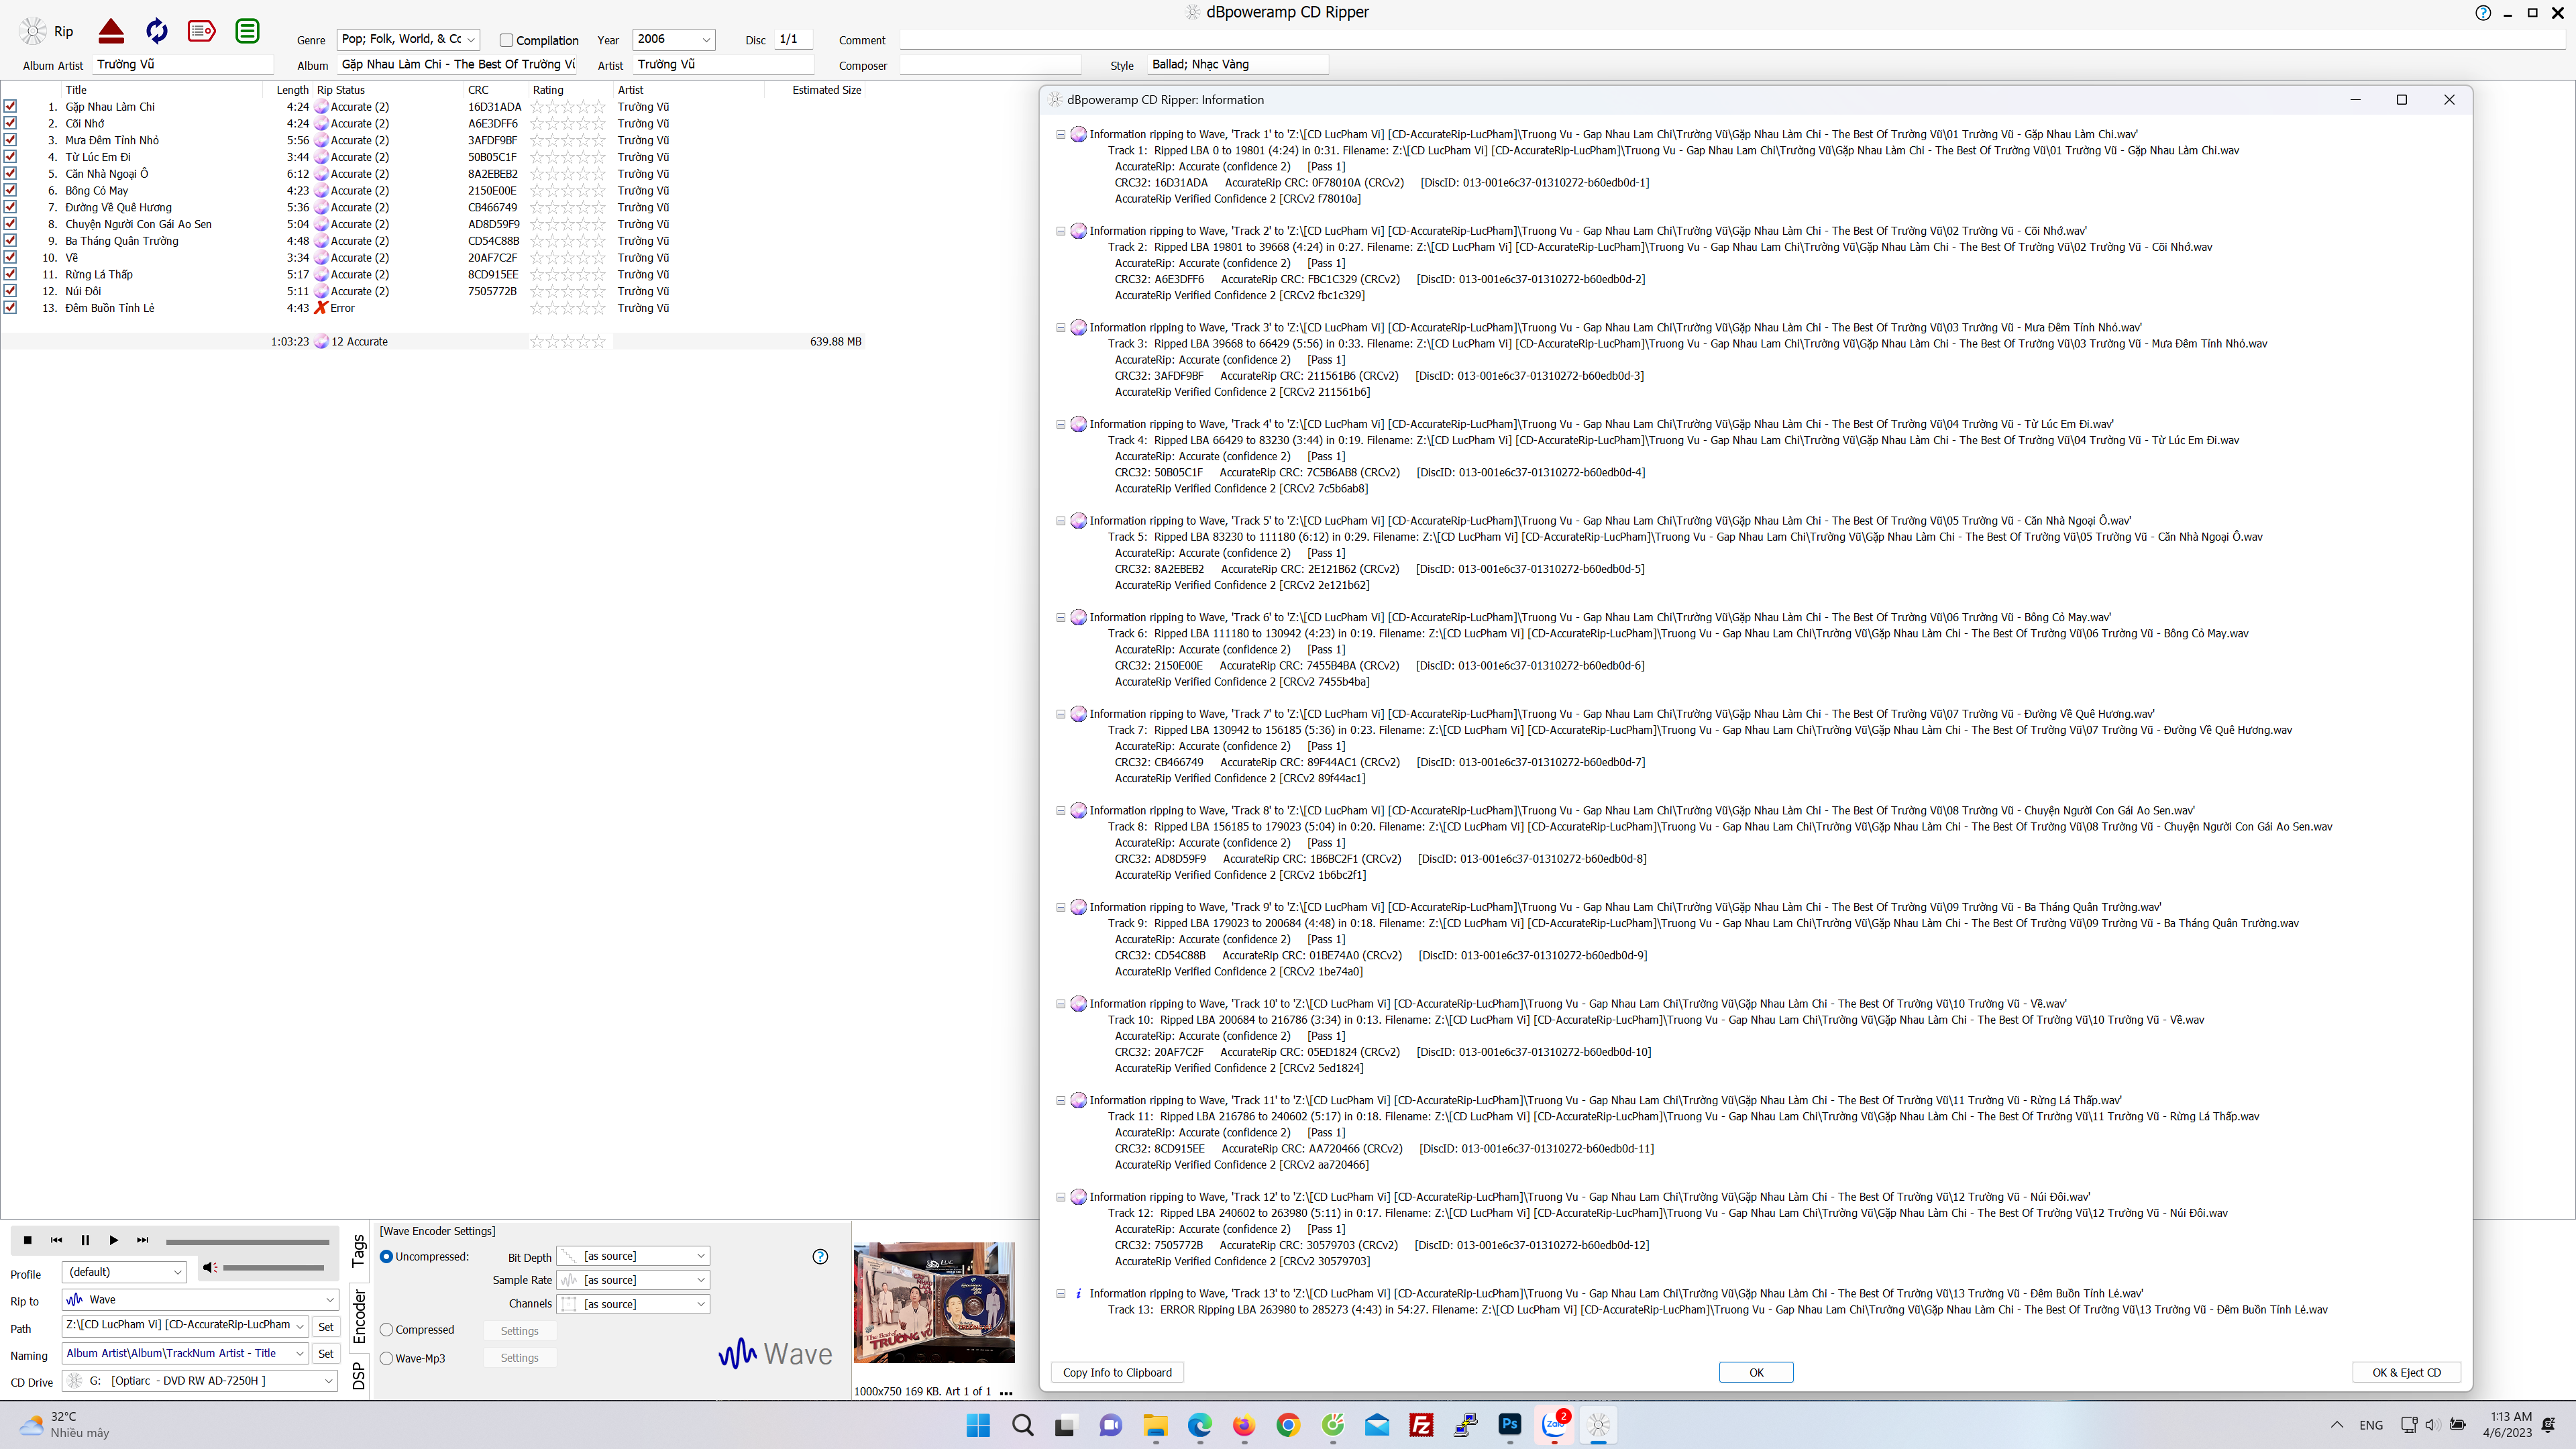Open Windows Start menu
The height and width of the screenshot is (1449, 2576).
coord(978,1425)
